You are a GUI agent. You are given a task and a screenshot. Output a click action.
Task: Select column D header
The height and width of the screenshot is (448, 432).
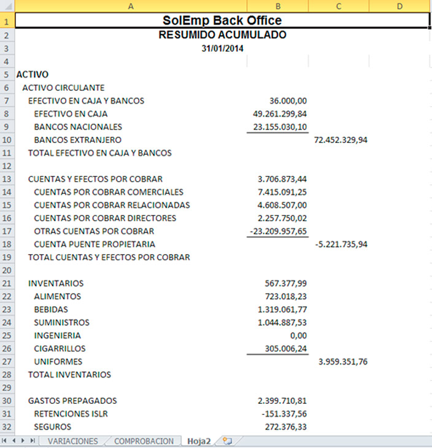click(x=399, y=6)
